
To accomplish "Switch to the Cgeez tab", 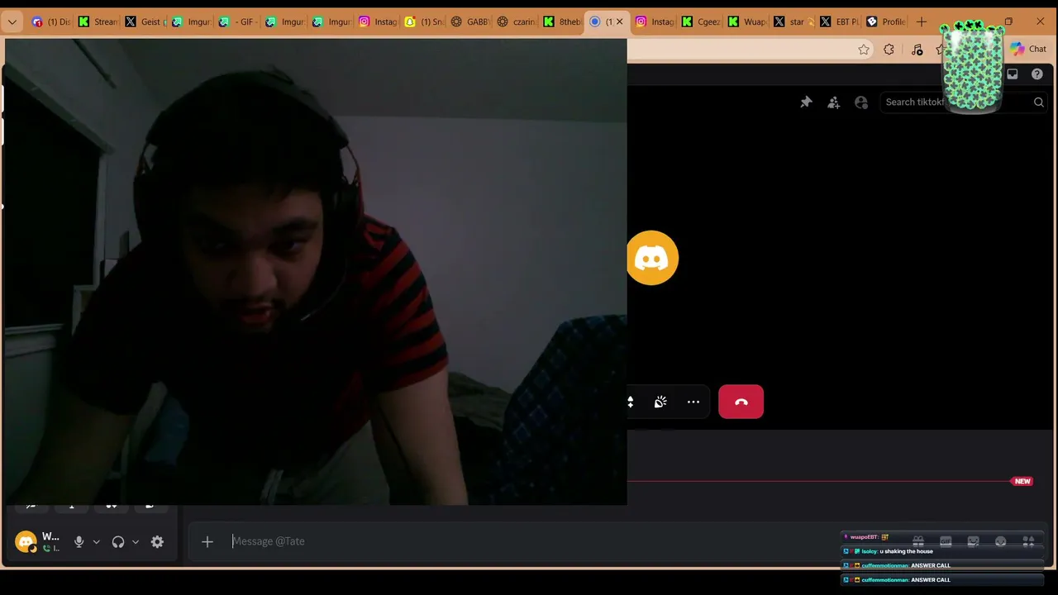I will tap(703, 21).
